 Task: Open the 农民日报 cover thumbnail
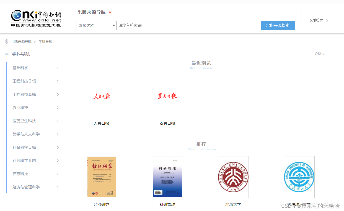coord(167,96)
